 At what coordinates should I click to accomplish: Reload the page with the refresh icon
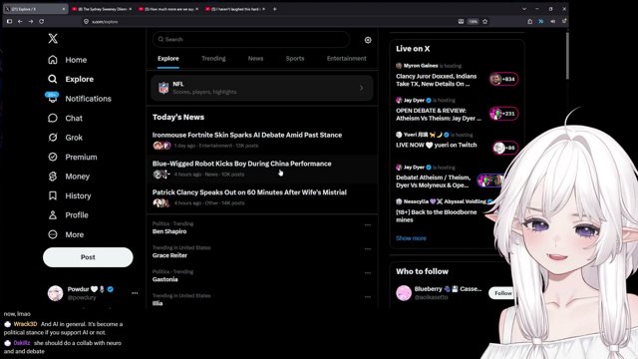click(x=42, y=21)
